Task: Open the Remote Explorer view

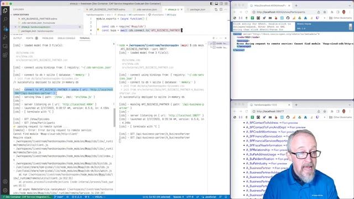Action: click(5, 46)
